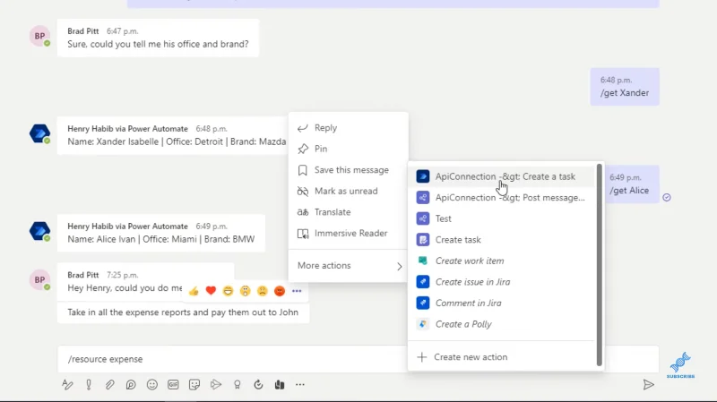Choose Save this message
717x402 pixels.
pyautogui.click(x=348, y=170)
